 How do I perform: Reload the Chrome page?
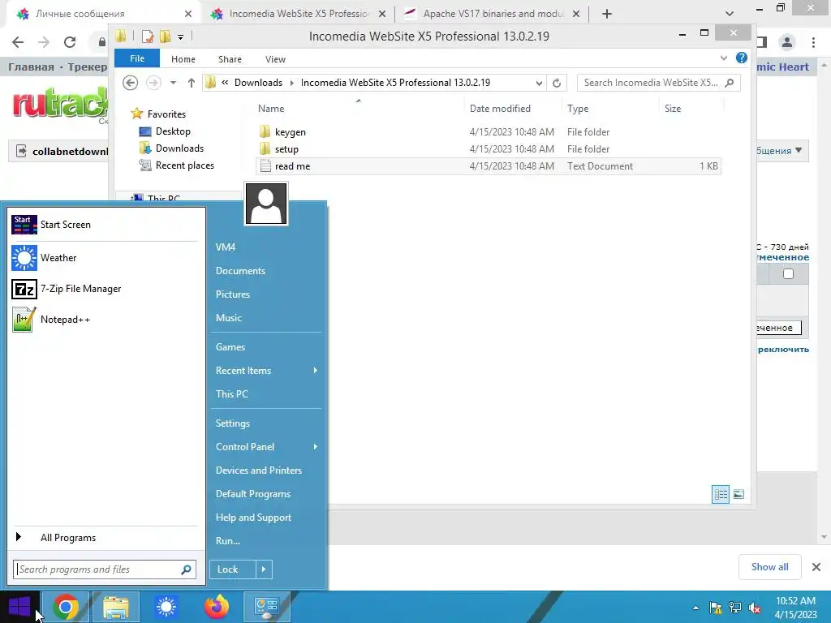point(70,42)
